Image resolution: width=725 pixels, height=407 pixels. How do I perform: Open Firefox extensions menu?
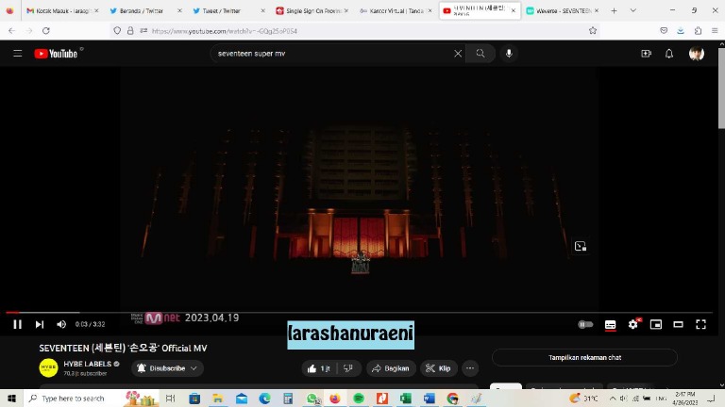click(x=698, y=31)
